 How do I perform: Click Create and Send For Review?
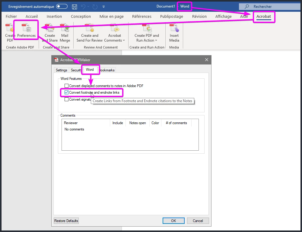pos(90,33)
